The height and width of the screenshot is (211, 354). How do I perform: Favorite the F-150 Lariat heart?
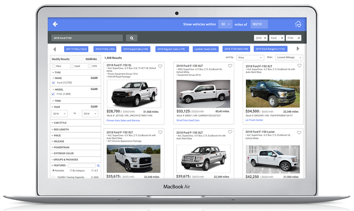[299, 133]
